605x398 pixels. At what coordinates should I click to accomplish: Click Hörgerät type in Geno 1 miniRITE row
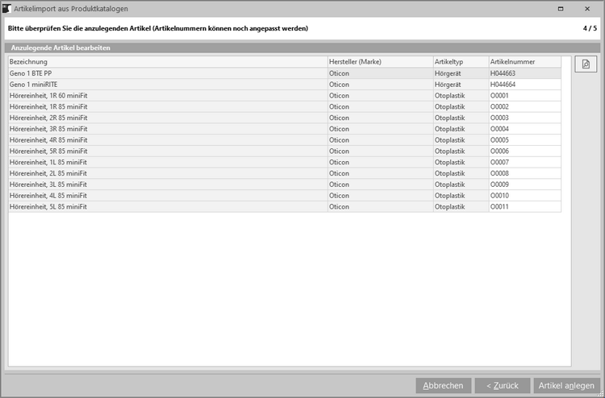pyautogui.click(x=461, y=85)
